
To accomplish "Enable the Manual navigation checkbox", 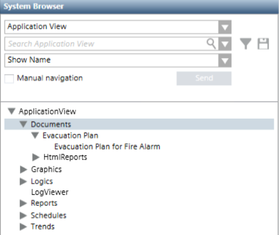I will [9, 79].
